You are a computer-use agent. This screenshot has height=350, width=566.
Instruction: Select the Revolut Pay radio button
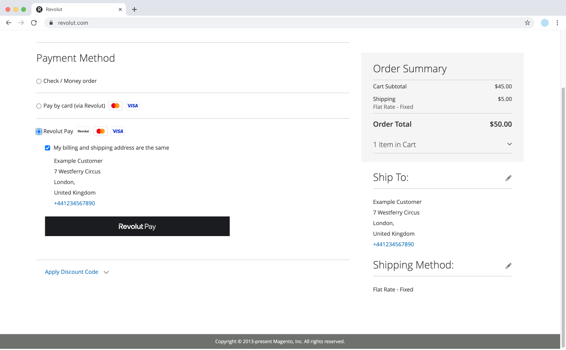tap(39, 132)
